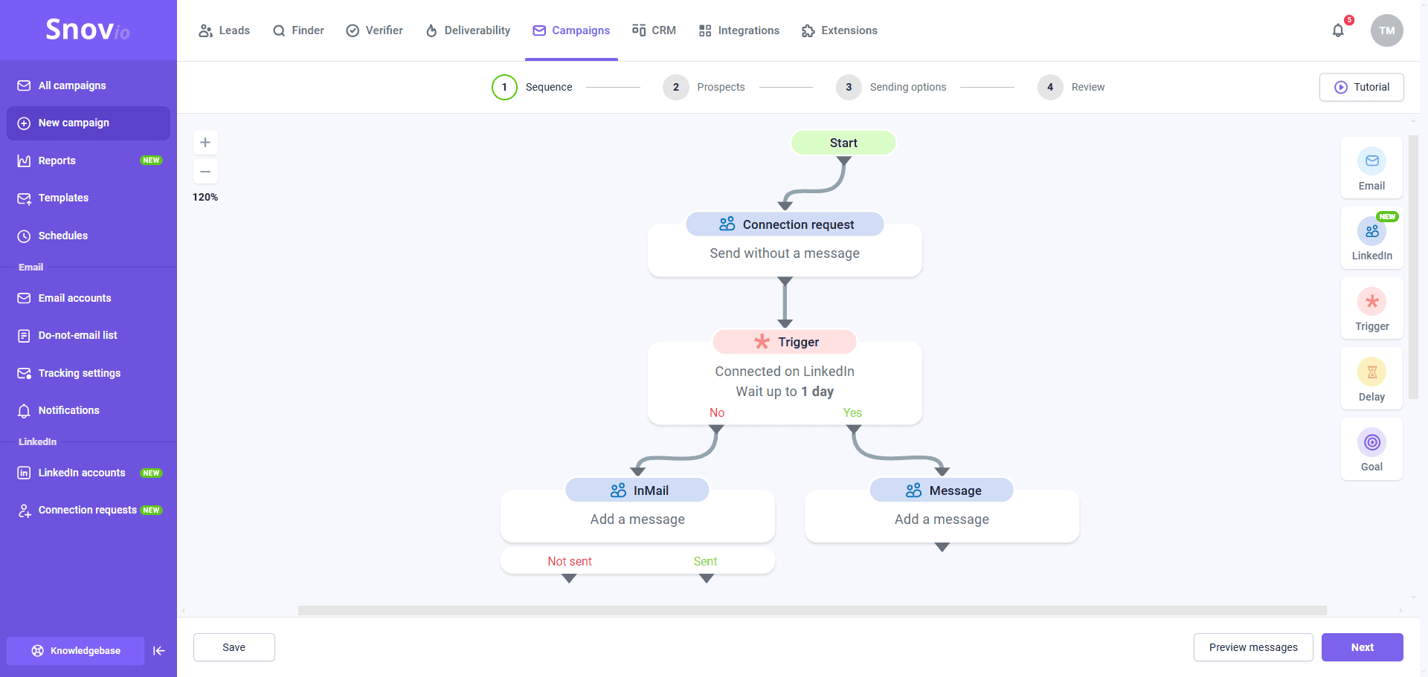This screenshot has width=1428, height=677.
Task: Click the 'Not sent' branch label
Action: coord(570,561)
